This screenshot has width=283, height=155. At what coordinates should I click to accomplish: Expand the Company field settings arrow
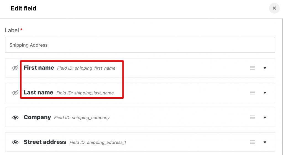(265, 117)
